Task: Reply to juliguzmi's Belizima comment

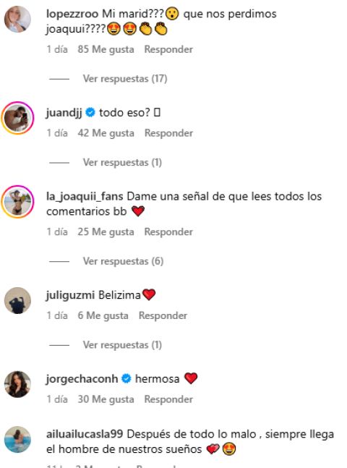Action: coord(163,315)
